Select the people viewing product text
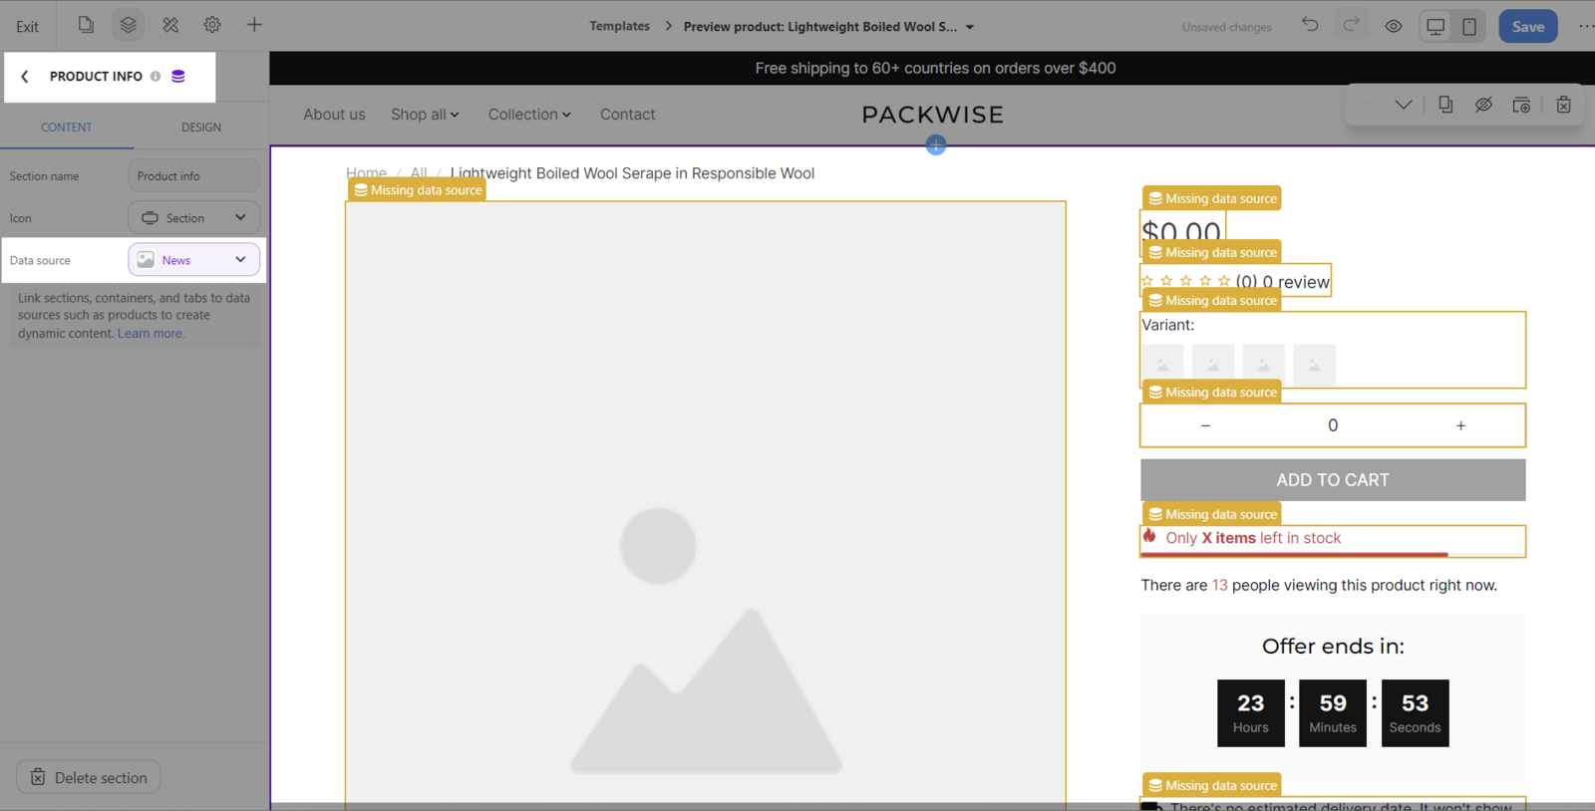 tap(1319, 585)
